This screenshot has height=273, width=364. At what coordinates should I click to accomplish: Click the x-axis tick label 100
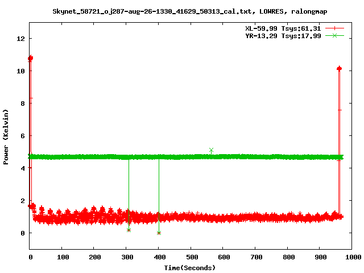(x=63, y=257)
